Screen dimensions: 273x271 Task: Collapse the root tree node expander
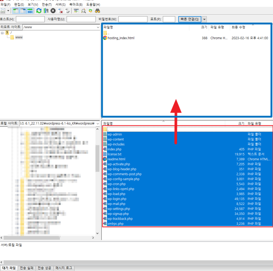pyautogui.click(x=2, y=33)
